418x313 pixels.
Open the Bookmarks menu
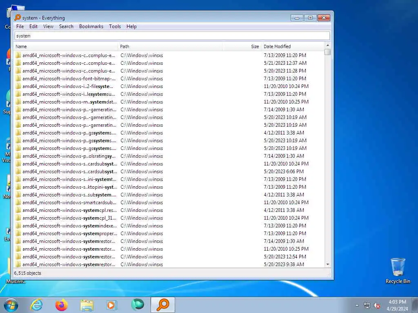91,26
